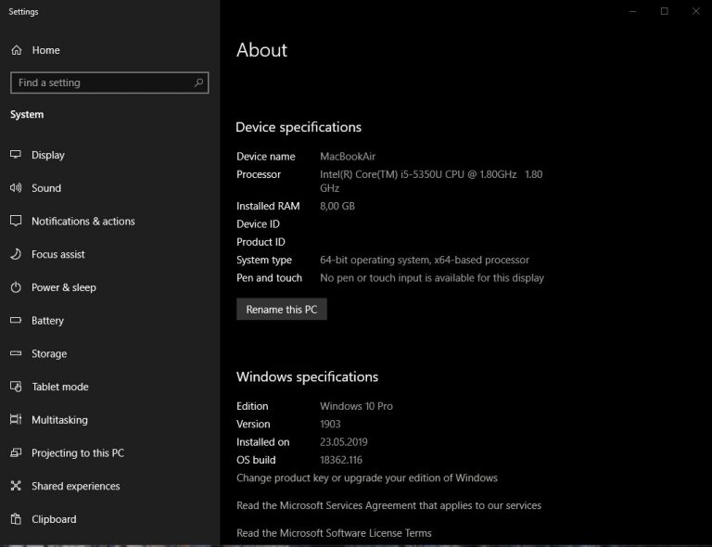Click the Product ID label
Viewport: 712px width, 547px height.
click(x=261, y=242)
